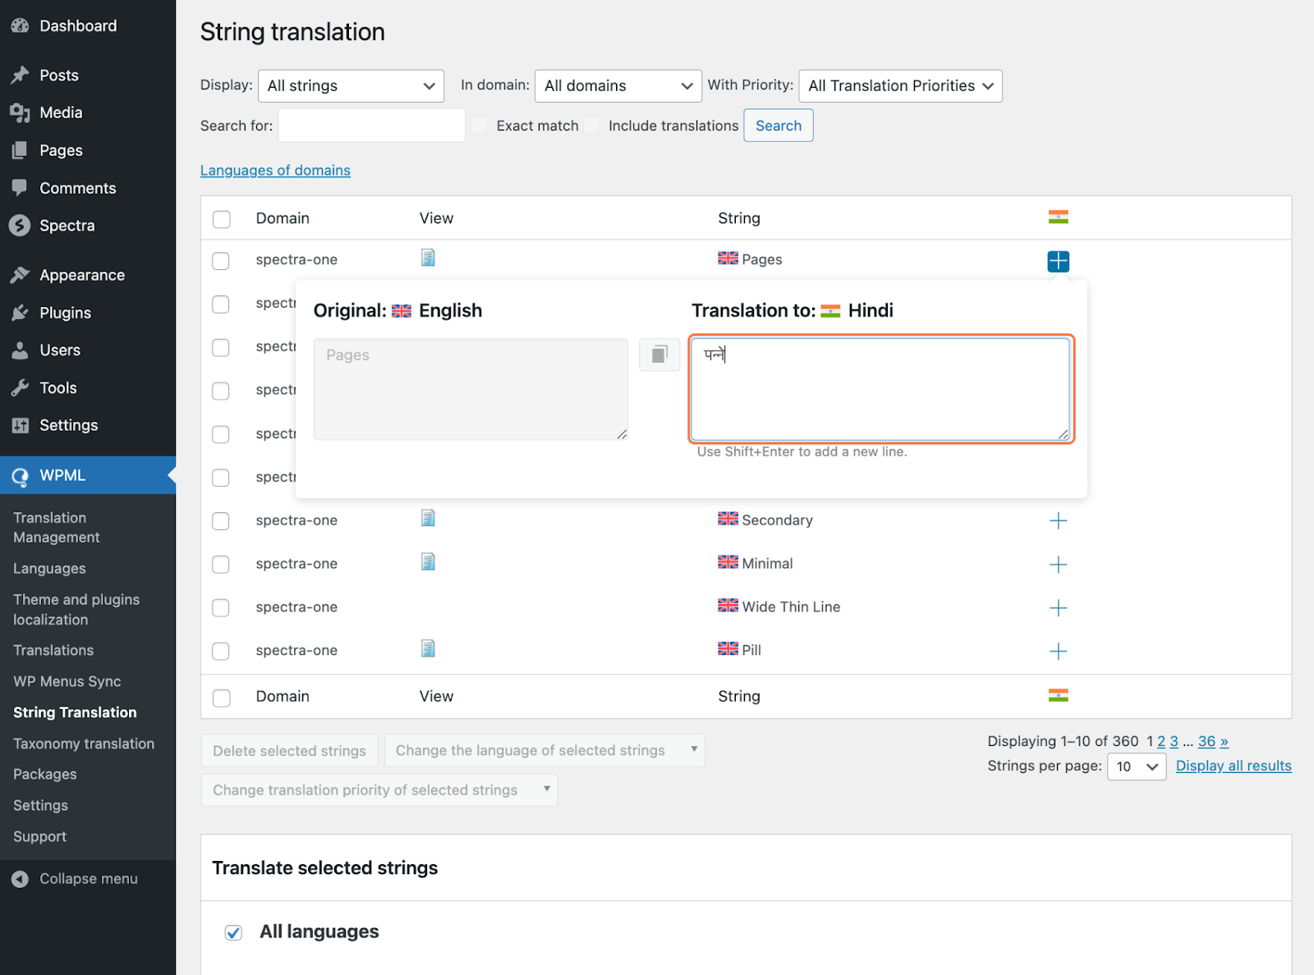
Task: Click the plus icon to translate "Secondary"
Action: click(1059, 520)
